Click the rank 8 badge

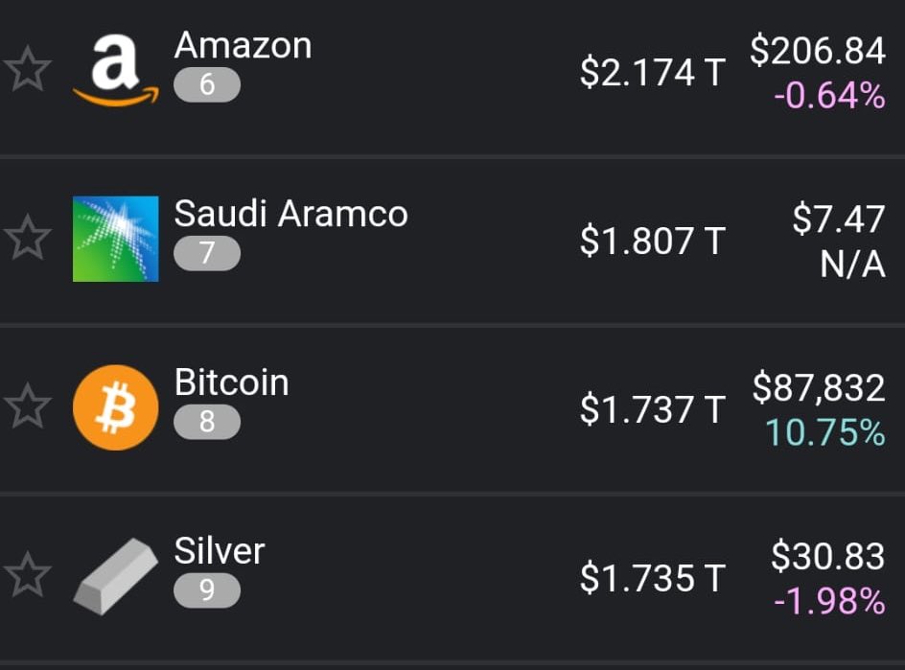207,422
